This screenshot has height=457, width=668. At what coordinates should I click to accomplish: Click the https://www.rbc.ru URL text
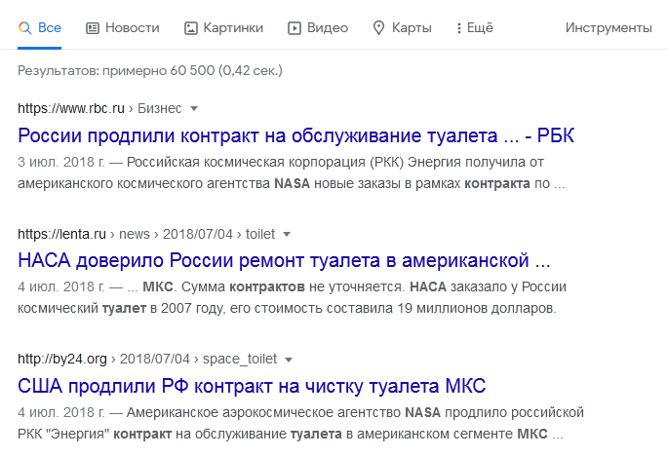point(71,108)
